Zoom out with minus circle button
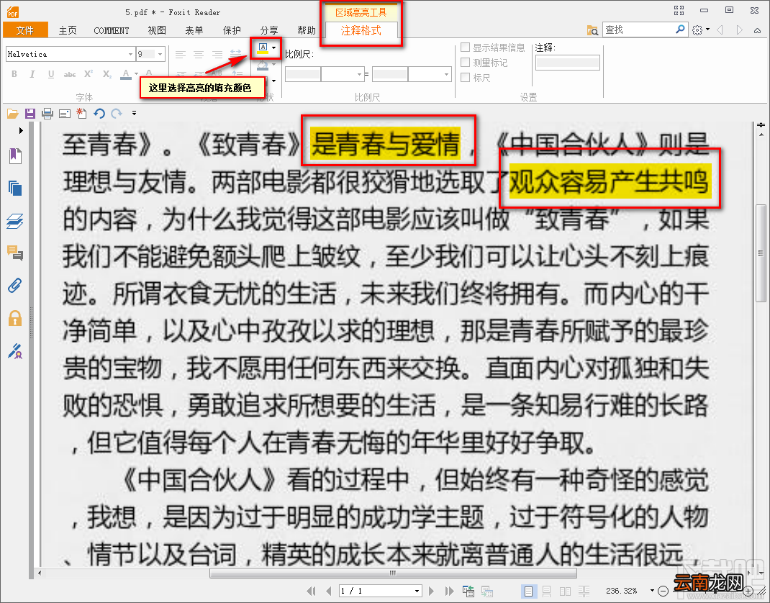The image size is (770, 603). [x=663, y=591]
